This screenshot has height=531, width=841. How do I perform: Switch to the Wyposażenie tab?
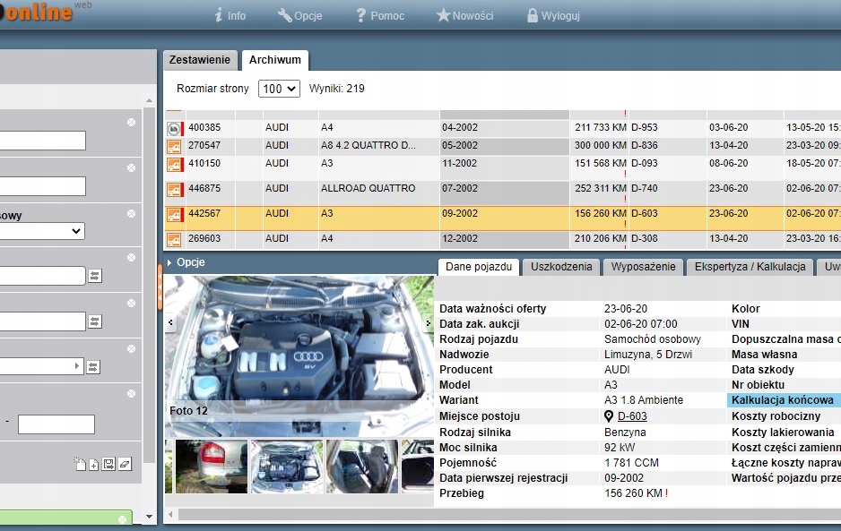coord(643,267)
